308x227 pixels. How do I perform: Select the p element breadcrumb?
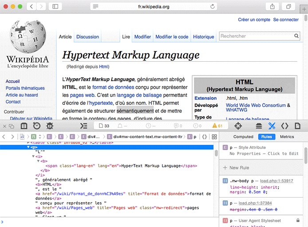coord(192,136)
